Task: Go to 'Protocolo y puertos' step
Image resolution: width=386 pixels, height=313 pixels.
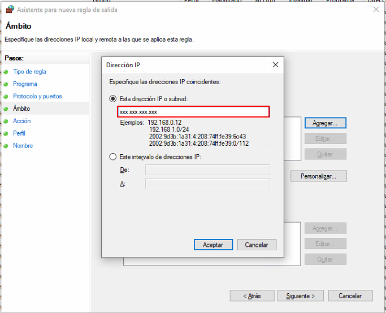Action: [x=37, y=96]
